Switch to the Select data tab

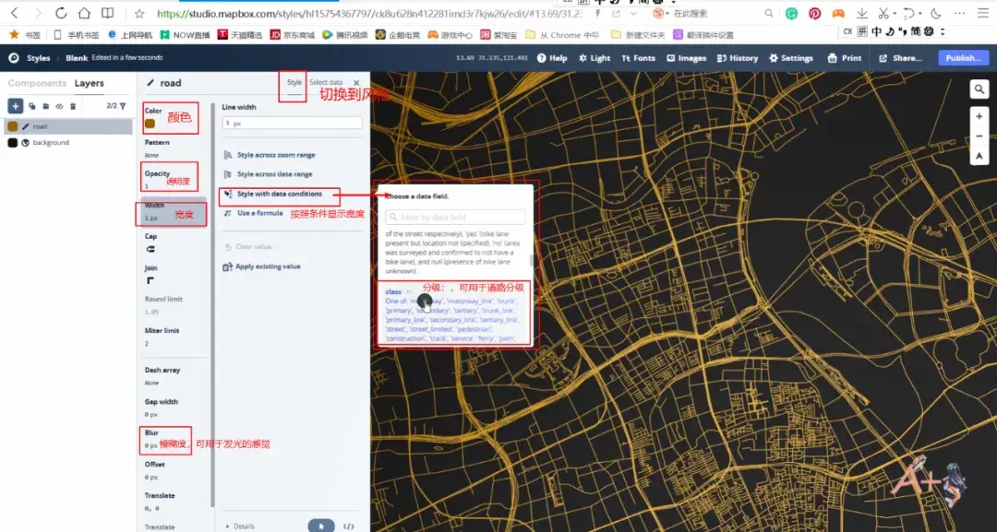[326, 83]
